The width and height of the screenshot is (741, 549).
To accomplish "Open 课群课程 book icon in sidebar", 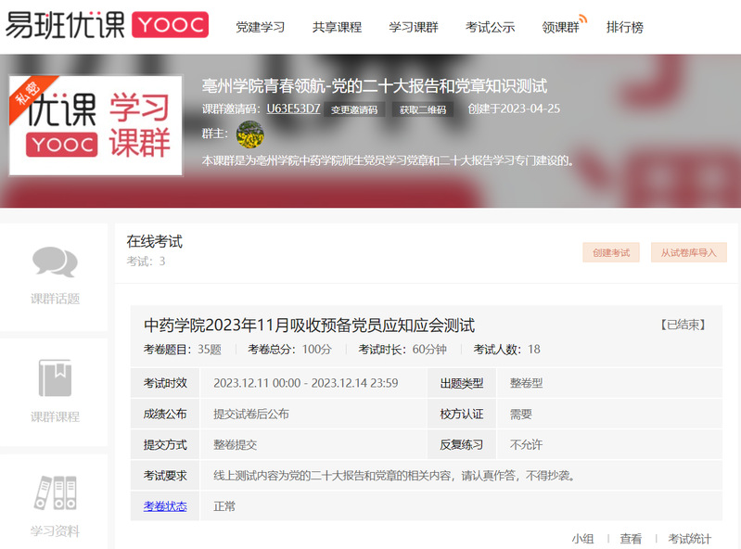I will pos(55,378).
